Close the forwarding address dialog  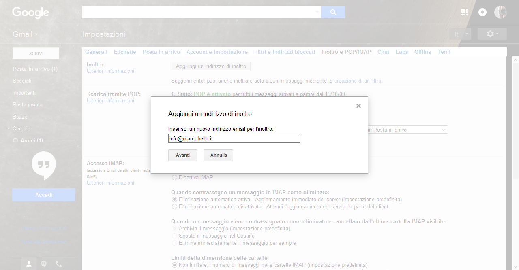[x=358, y=106]
